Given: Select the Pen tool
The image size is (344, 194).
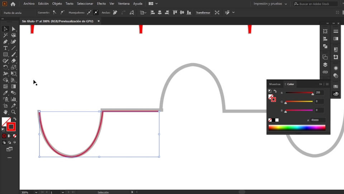Looking at the screenshot, I should tap(5, 42).
